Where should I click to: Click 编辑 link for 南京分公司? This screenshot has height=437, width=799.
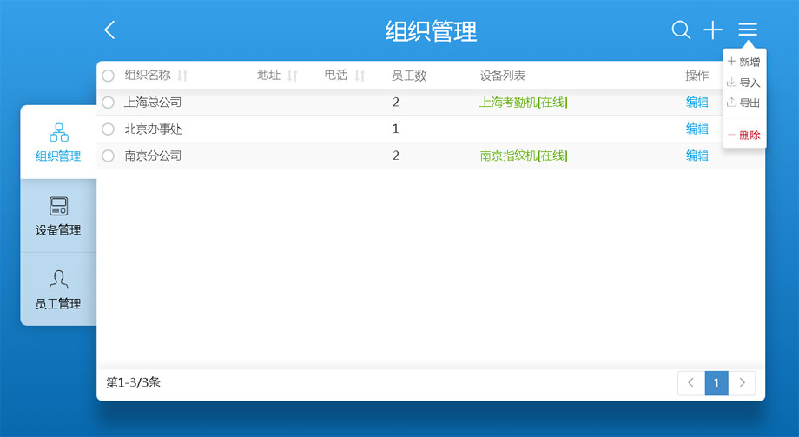tap(697, 156)
